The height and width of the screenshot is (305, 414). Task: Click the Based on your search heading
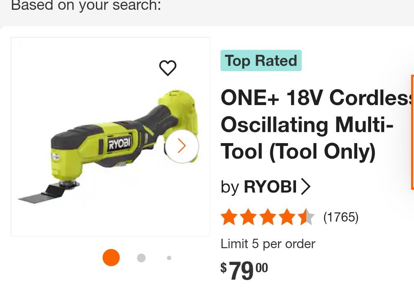click(x=86, y=6)
